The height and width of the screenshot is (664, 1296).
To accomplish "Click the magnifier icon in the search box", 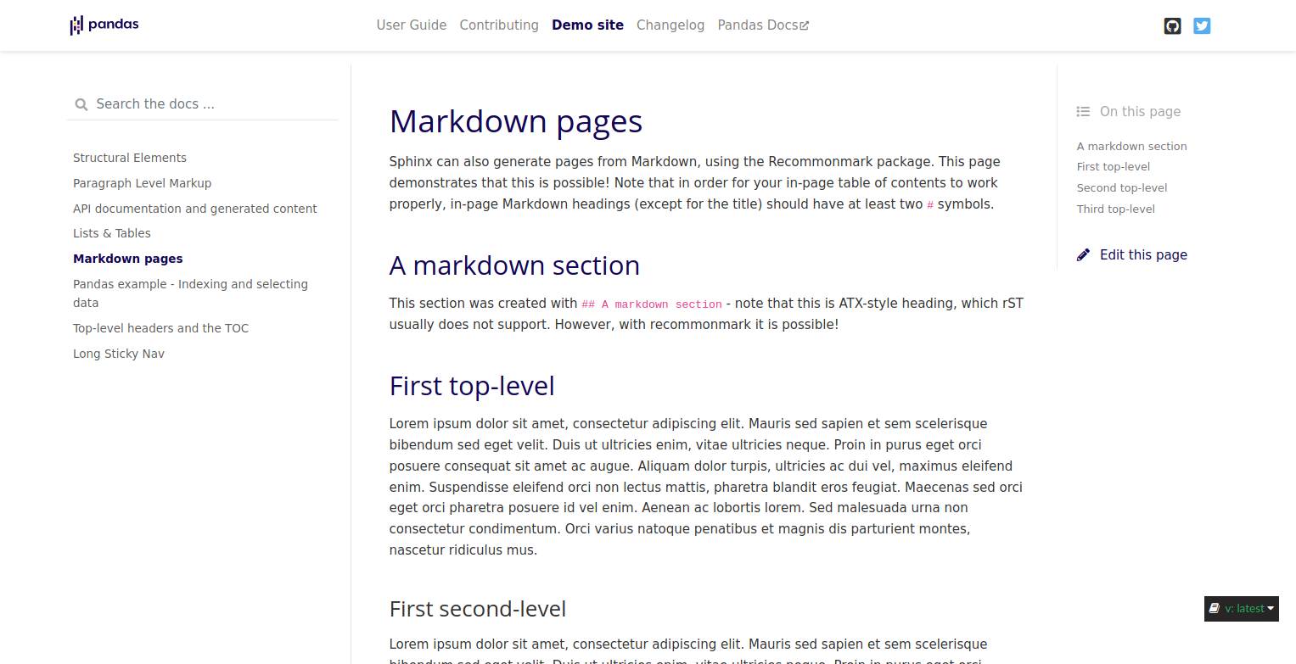I will 81,103.
